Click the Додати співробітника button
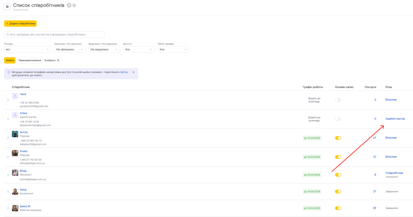This screenshot has width=413, height=217. pyautogui.click(x=21, y=23)
